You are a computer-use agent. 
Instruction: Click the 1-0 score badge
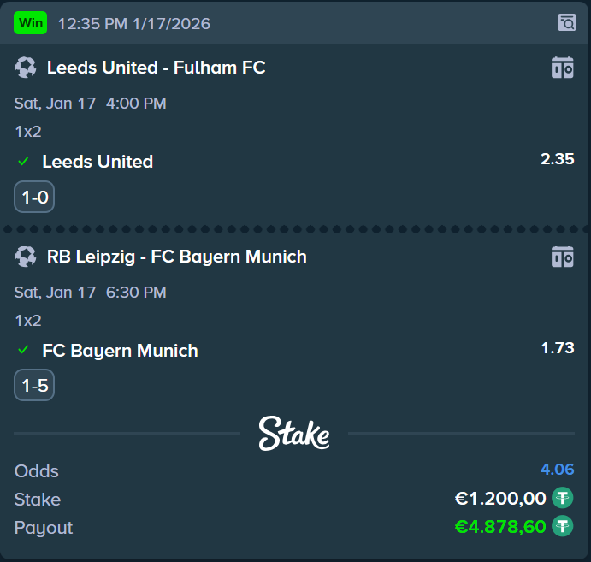(x=34, y=198)
